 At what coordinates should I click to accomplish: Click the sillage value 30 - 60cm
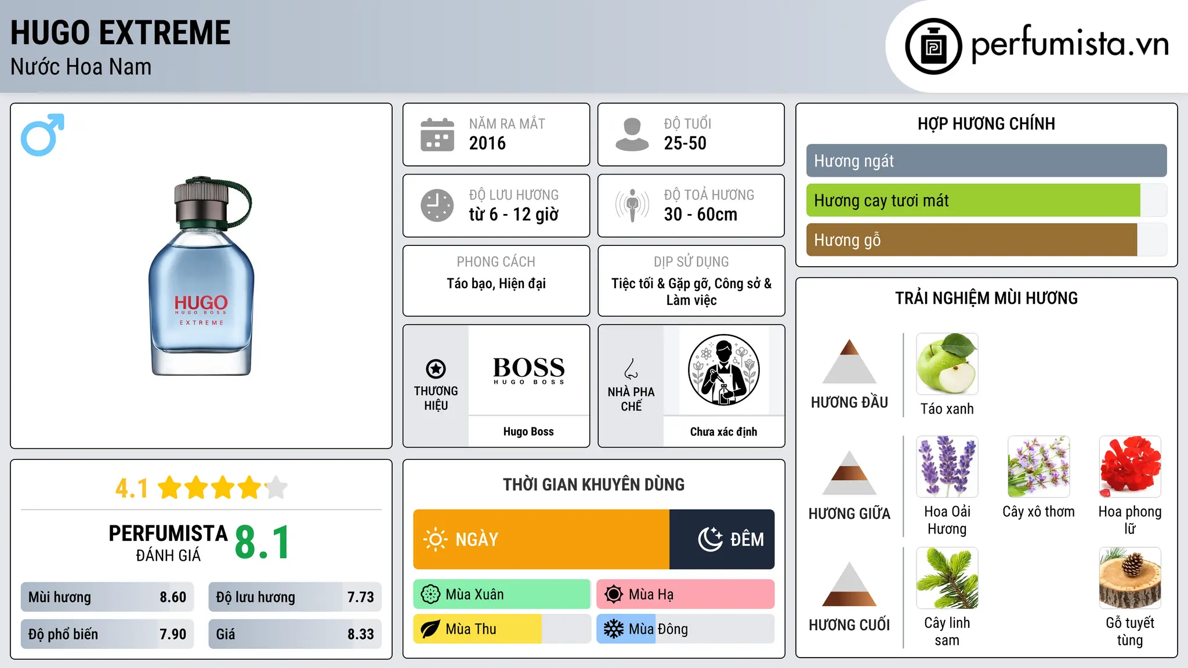(x=701, y=215)
